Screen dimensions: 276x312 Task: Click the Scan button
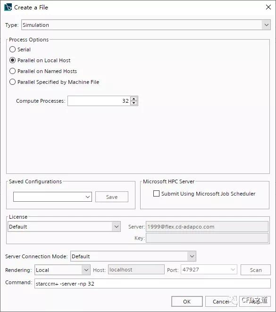256,270
